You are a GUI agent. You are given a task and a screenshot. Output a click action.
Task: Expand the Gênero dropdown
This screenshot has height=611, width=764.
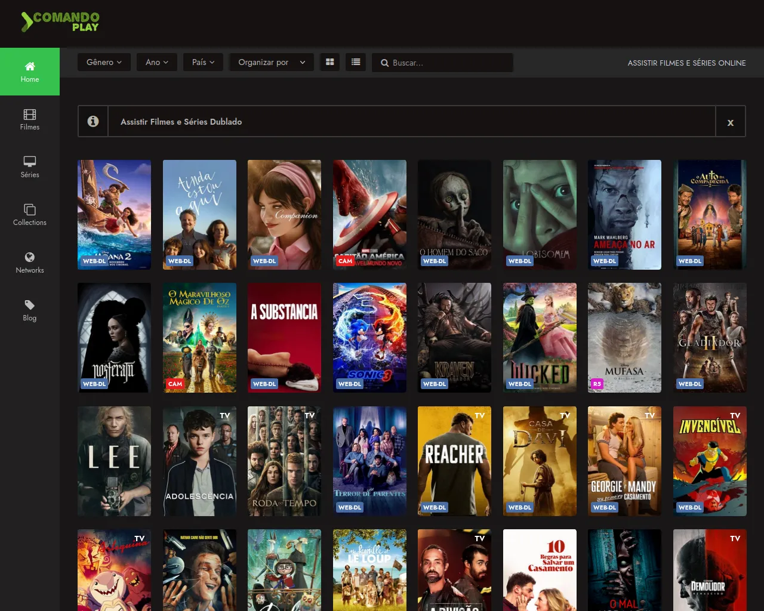coord(104,62)
